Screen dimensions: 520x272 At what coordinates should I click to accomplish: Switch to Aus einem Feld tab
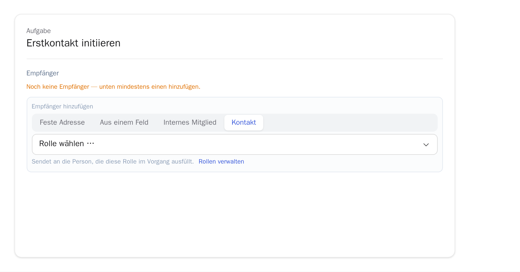tap(124, 122)
